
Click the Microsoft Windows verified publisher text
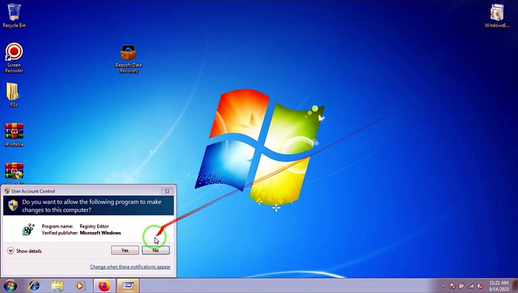click(x=100, y=233)
